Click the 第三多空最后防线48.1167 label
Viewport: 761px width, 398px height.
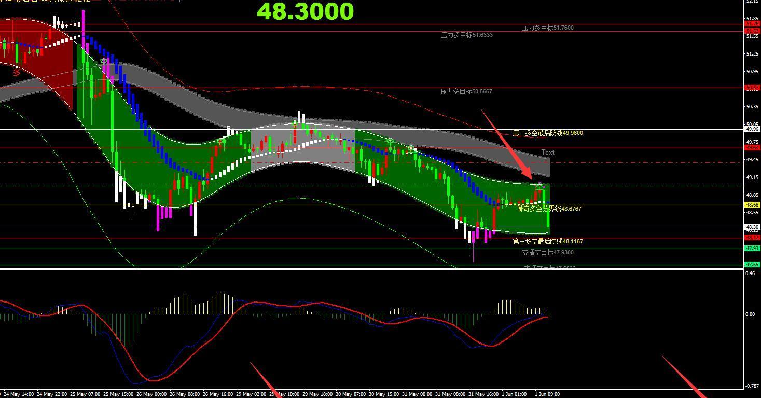[x=548, y=241]
